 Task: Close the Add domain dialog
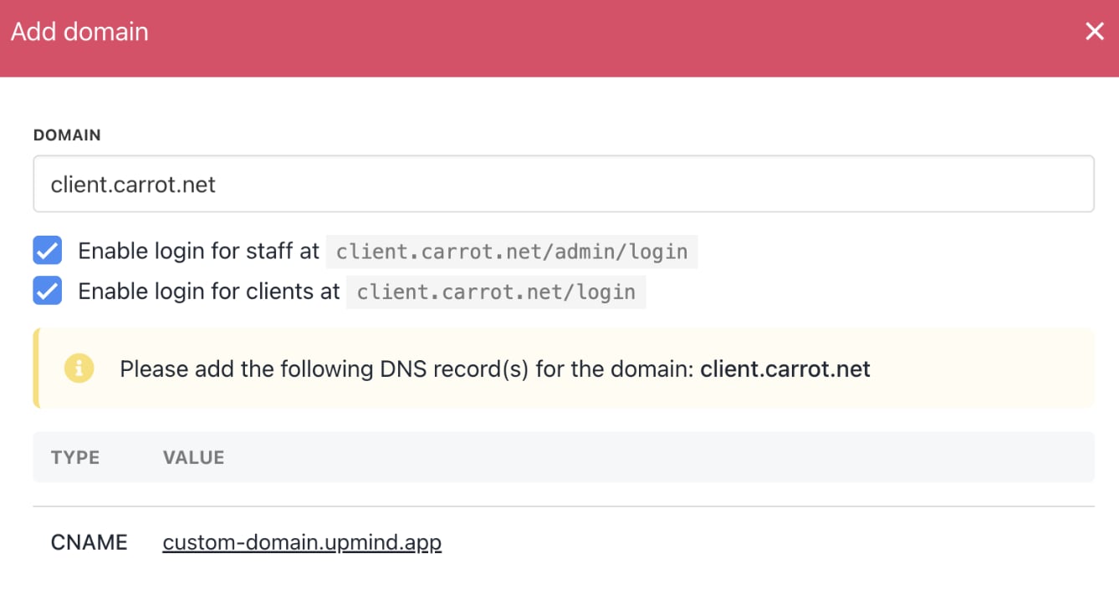(1094, 32)
